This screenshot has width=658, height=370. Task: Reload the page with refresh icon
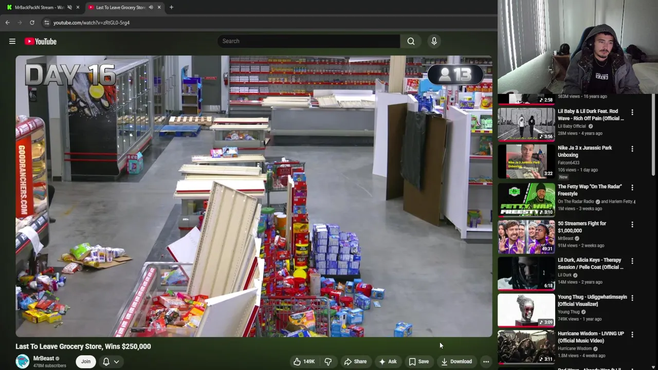click(32, 23)
